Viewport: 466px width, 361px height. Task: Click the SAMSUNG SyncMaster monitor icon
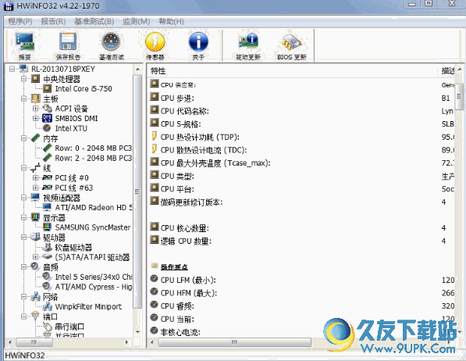(x=48, y=227)
